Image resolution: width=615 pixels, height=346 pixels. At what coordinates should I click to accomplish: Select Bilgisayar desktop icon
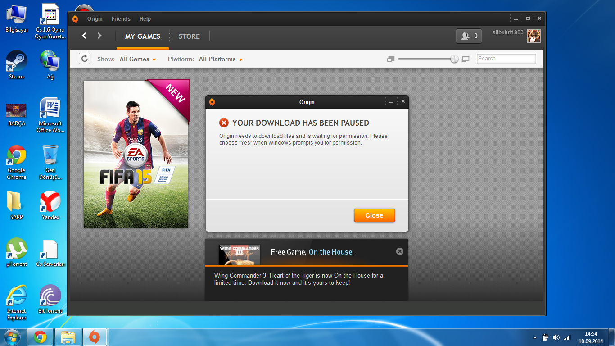point(17,18)
